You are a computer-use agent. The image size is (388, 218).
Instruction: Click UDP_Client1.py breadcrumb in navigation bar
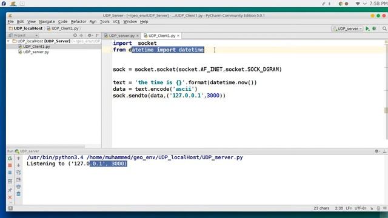(62, 28)
